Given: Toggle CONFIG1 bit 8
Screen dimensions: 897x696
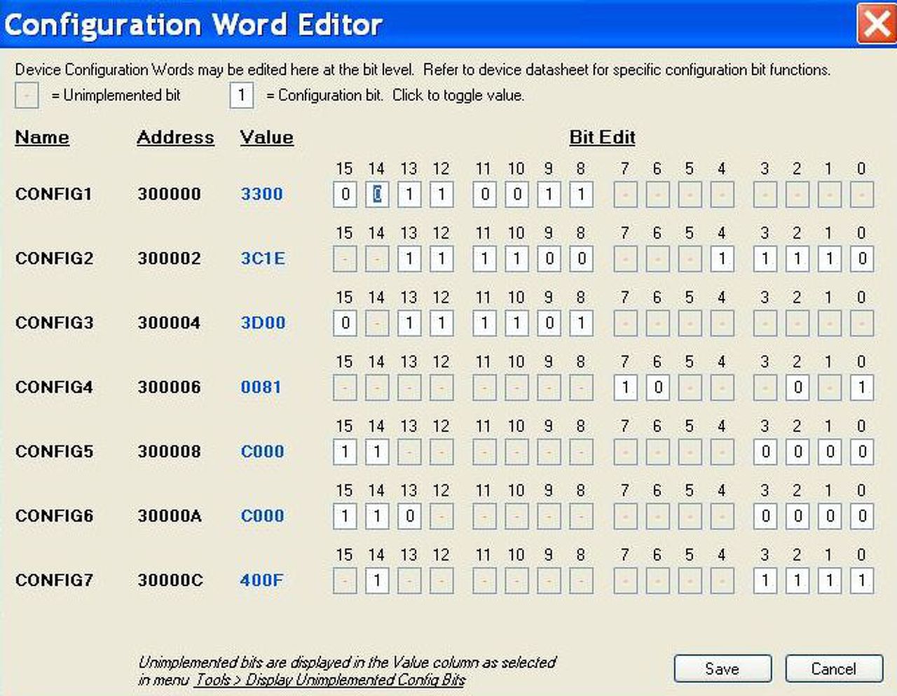Looking at the screenshot, I should point(582,194).
